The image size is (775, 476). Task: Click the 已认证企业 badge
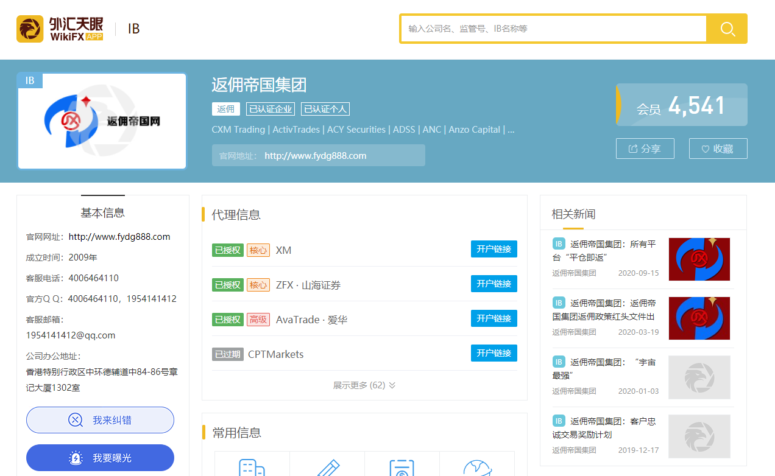(x=271, y=109)
